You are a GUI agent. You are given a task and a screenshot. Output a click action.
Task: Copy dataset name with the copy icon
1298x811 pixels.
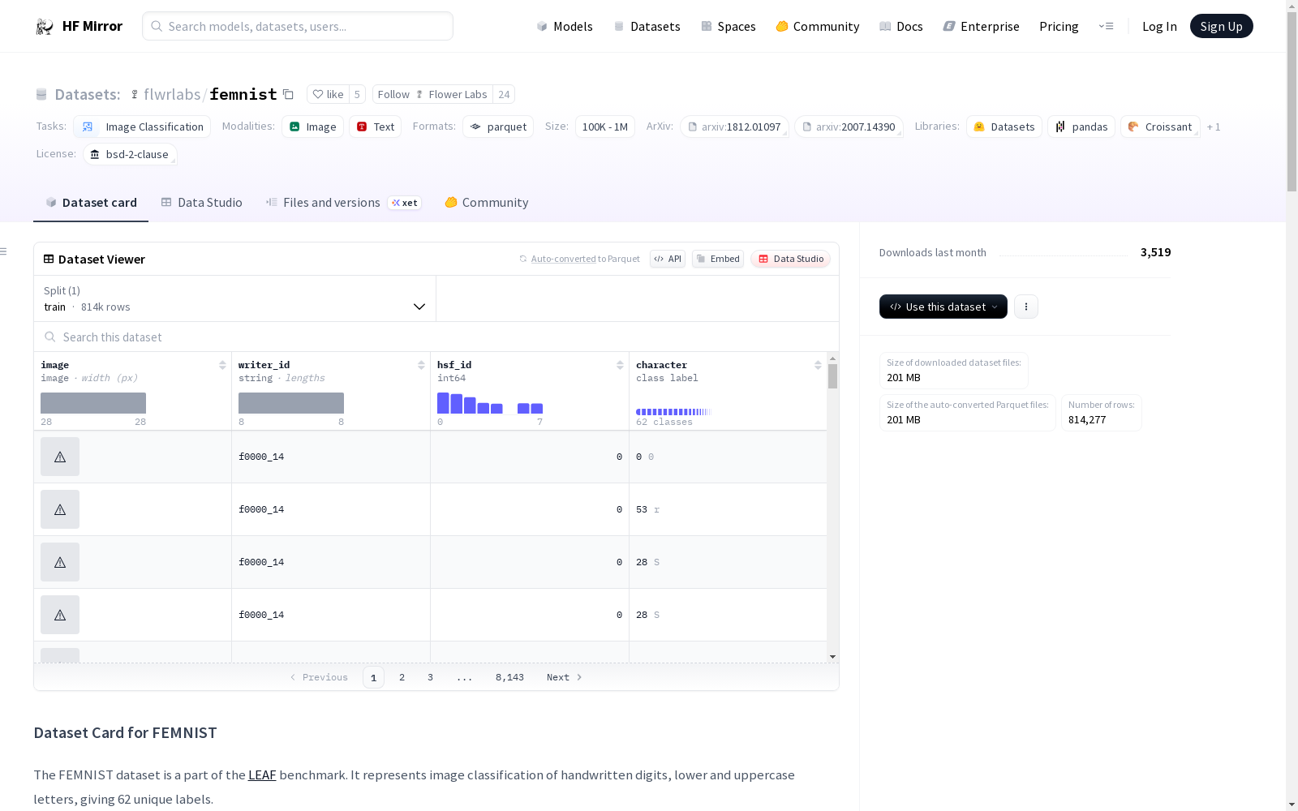pos(288,95)
